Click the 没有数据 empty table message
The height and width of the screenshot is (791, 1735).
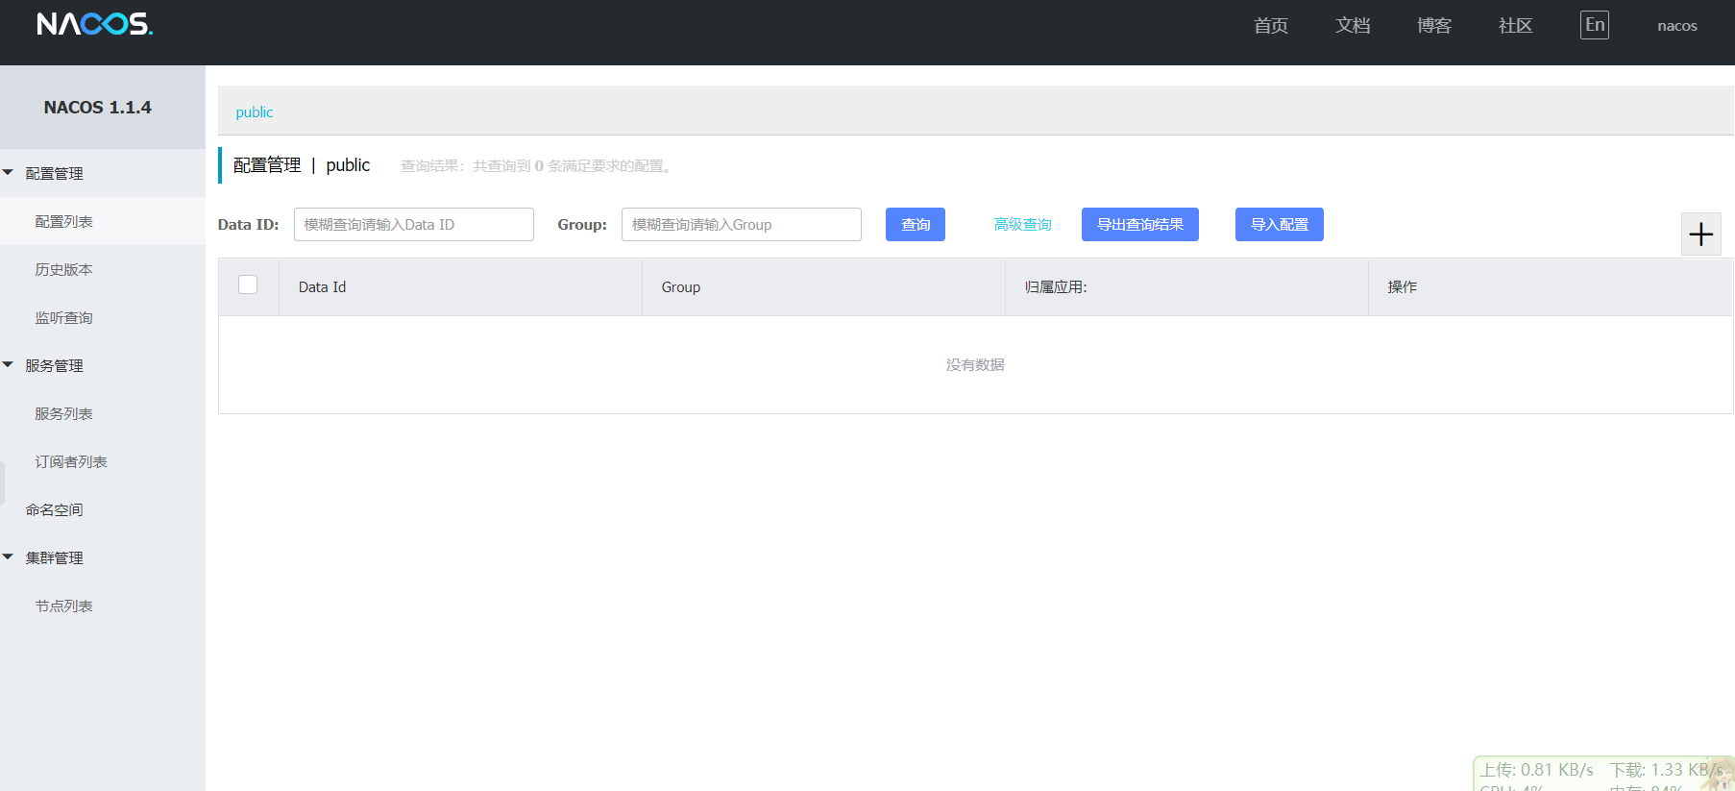pos(975,364)
